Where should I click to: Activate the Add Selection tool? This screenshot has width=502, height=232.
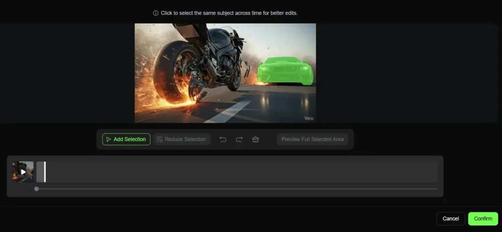126,139
